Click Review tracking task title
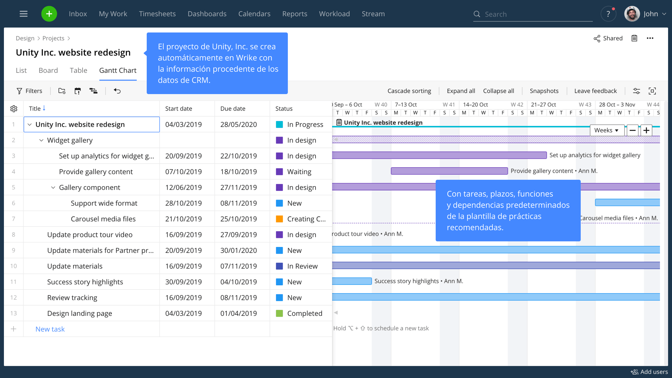672x378 pixels. click(x=72, y=298)
